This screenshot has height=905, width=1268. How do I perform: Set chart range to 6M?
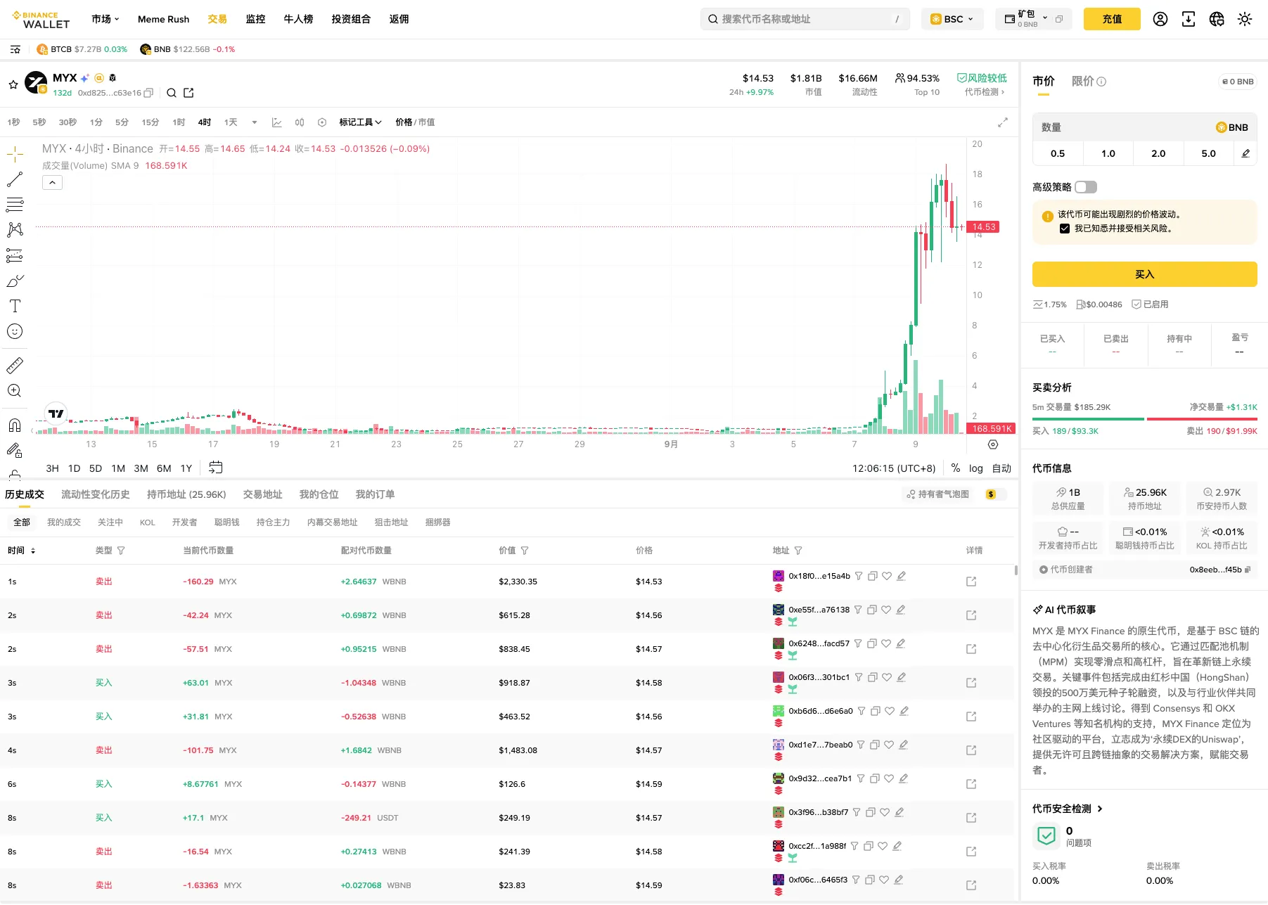tap(164, 468)
